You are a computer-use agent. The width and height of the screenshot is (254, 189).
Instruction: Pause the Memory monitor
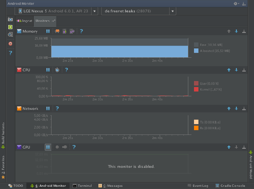click(x=48, y=31)
